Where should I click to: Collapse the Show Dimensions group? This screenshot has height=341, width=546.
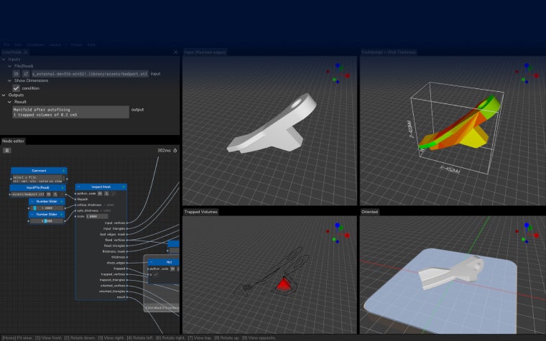point(10,80)
